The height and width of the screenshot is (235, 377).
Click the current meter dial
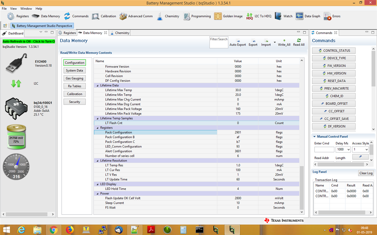[16, 166]
